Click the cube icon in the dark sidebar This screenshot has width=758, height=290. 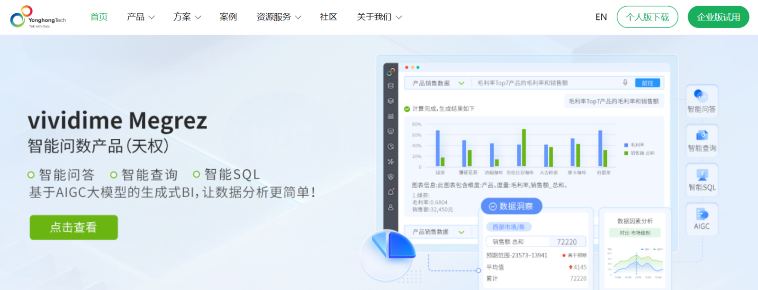pyautogui.click(x=391, y=101)
